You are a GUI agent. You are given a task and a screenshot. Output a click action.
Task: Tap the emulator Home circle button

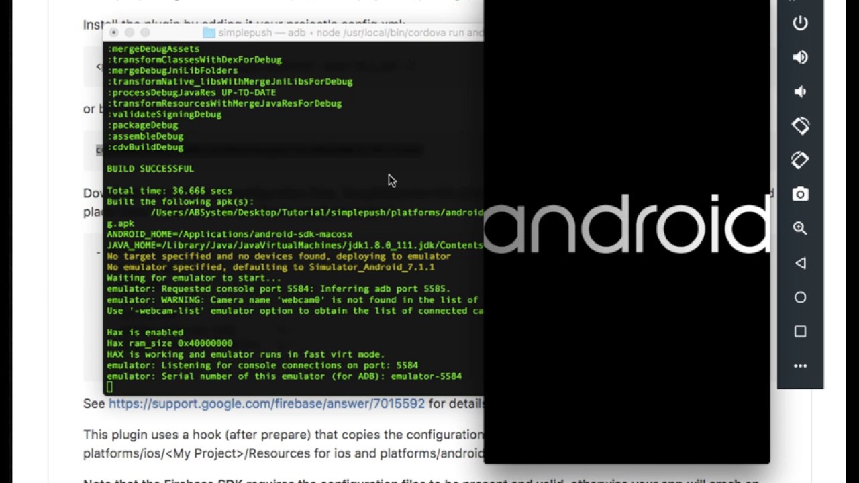(x=800, y=297)
